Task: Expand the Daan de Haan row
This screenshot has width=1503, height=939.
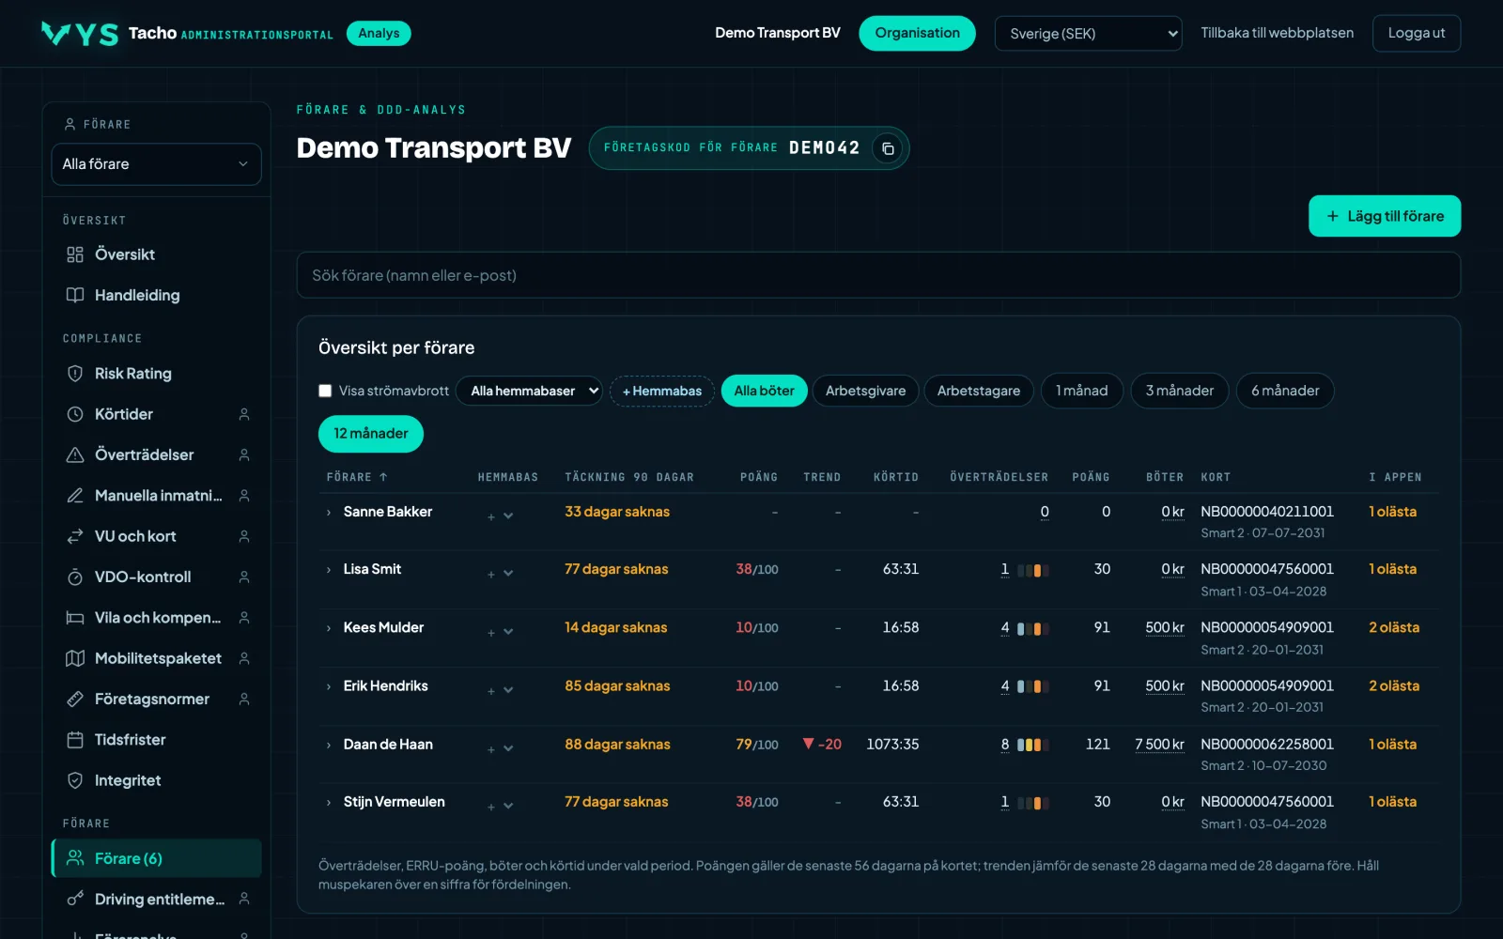Action: [329, 746]
